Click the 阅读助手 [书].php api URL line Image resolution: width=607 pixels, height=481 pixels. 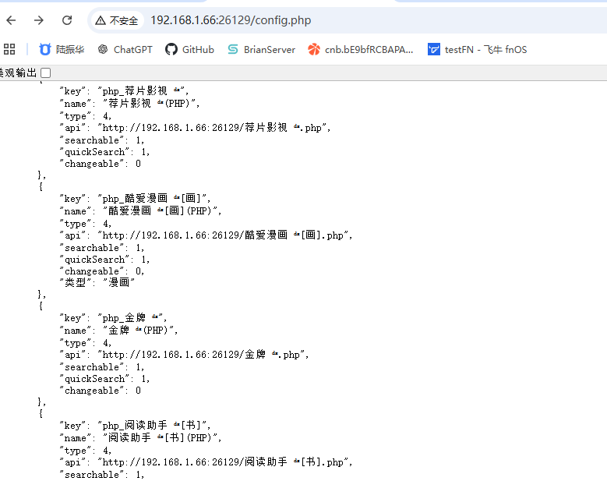point(206,462)
